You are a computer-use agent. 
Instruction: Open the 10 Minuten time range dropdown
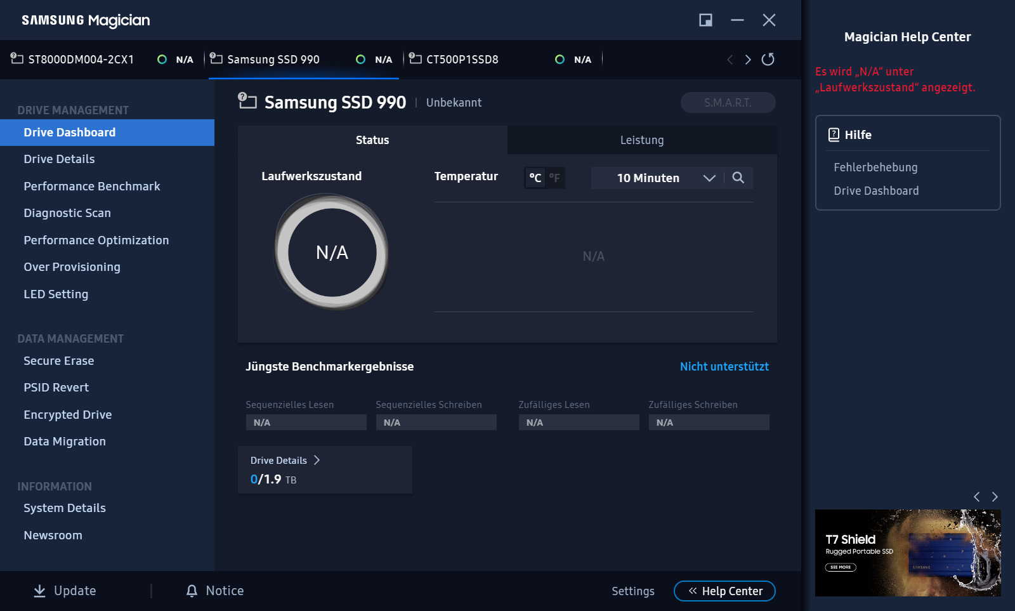click(x=657, y=178)
